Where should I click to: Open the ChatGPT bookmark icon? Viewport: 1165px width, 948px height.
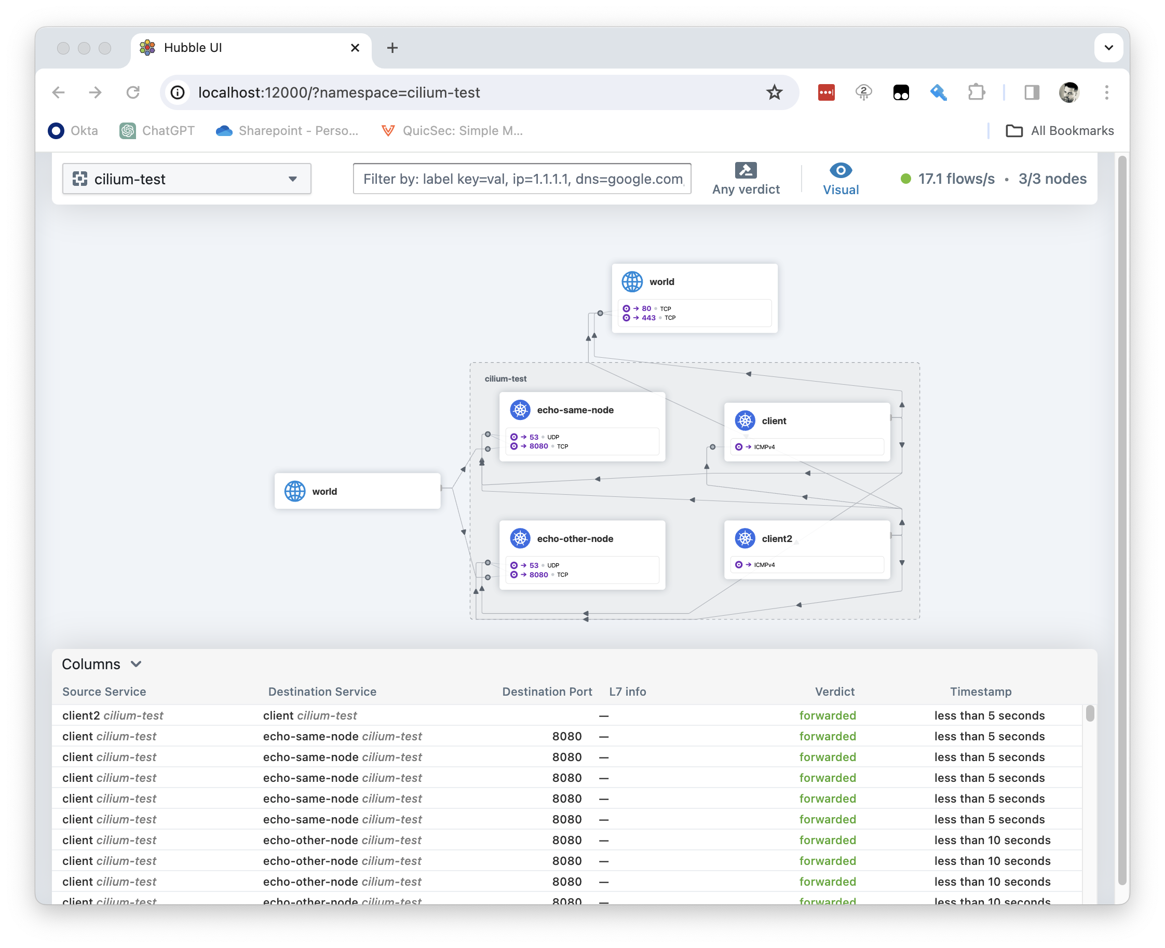tap(127, 130)
